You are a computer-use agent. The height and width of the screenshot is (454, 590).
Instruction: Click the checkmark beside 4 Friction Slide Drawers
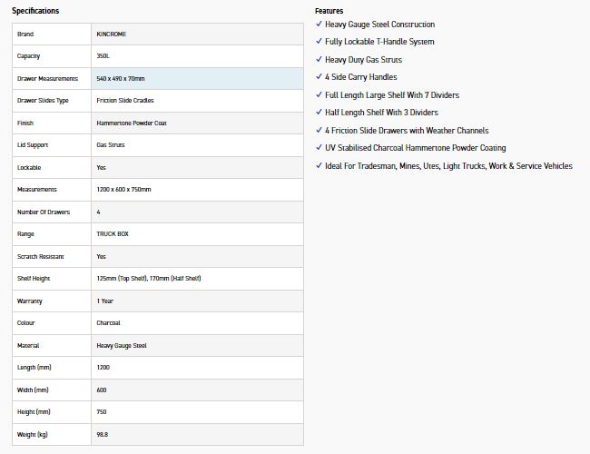click(x=319, y=131)
